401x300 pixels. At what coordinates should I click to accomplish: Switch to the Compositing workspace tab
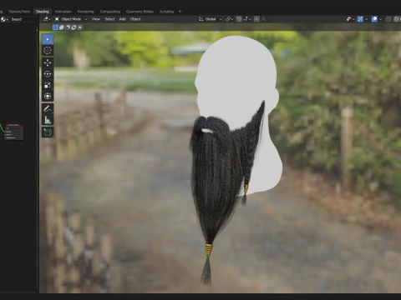pos(110,12)
